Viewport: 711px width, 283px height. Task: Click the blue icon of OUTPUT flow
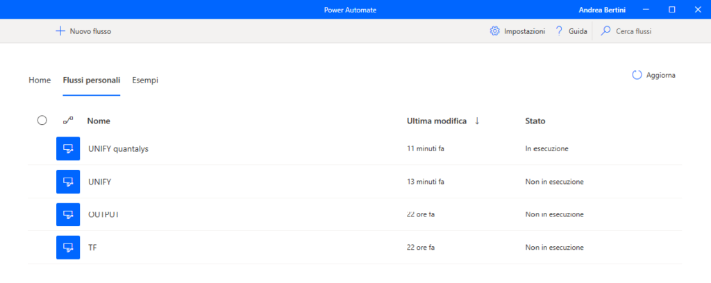68,214
